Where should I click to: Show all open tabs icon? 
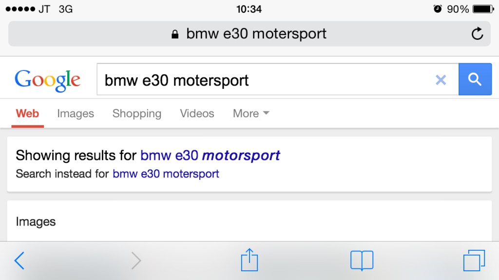click(x=474, y=260)
